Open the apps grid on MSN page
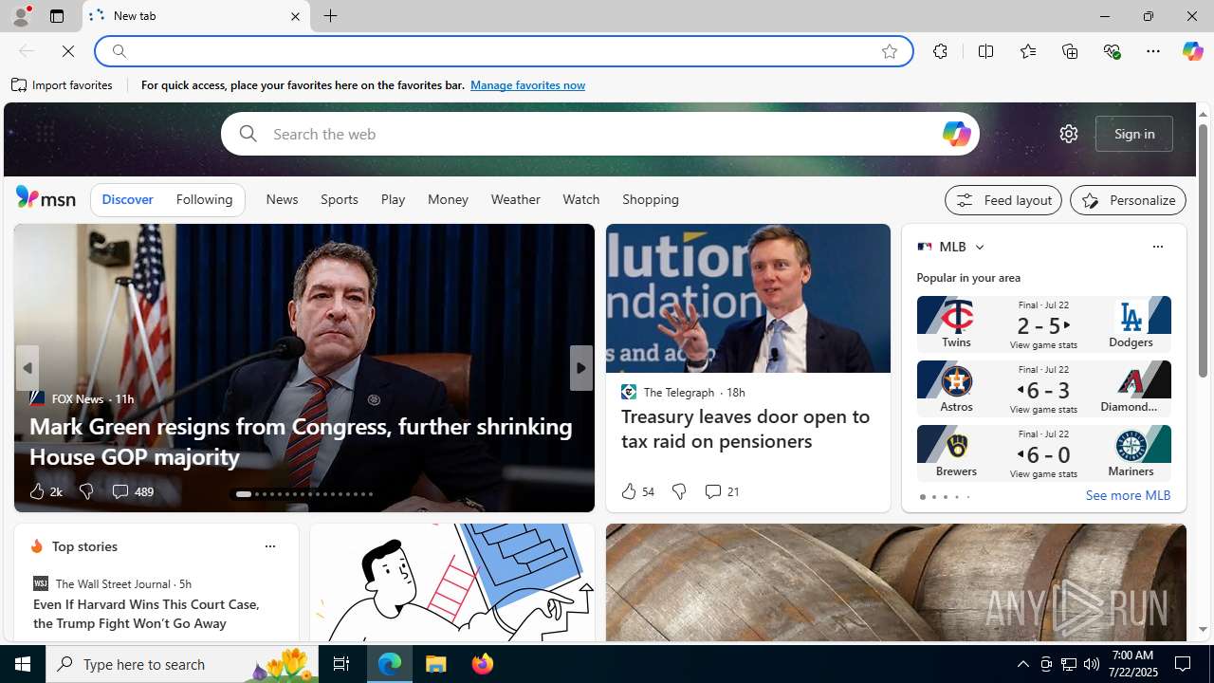This screenshot has width=1214, height=683. click(x=45, y=134)
